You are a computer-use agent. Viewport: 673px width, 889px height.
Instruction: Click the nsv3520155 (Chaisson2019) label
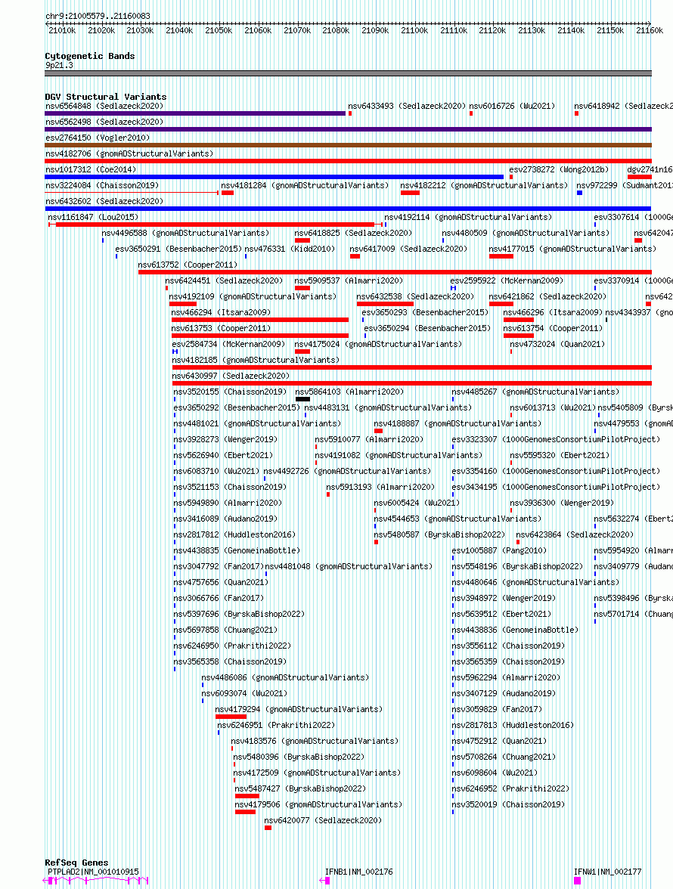(230, 392)
